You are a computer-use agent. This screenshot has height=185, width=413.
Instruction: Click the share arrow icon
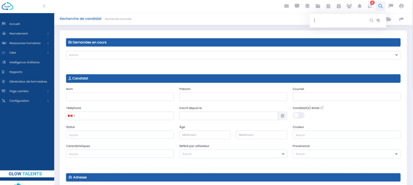tap(401, 19)
